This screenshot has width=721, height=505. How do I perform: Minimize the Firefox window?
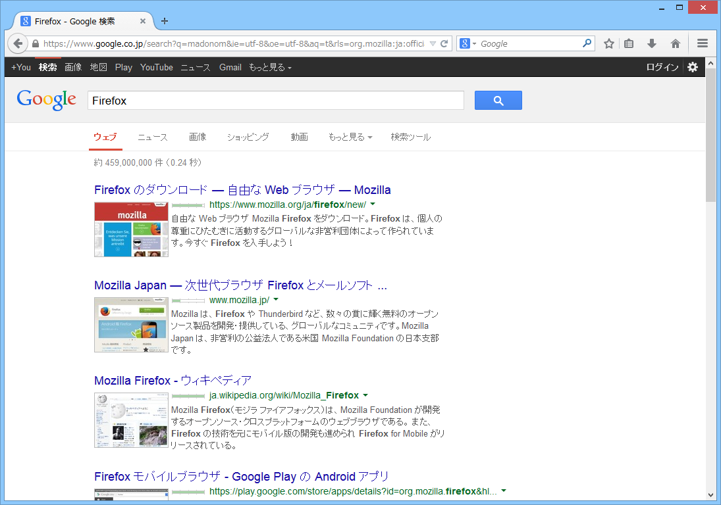click(x=662, y=8)
